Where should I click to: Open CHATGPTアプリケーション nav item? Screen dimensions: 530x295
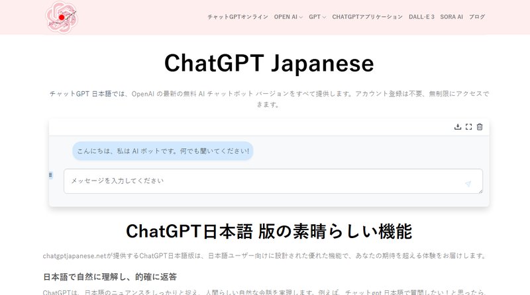click(x=368, y=17)
